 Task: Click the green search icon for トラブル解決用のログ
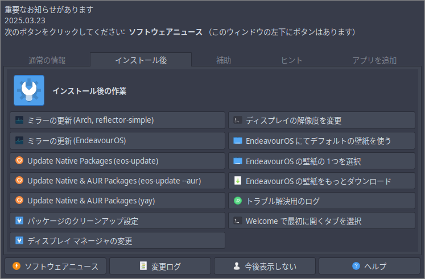point(238,201)
